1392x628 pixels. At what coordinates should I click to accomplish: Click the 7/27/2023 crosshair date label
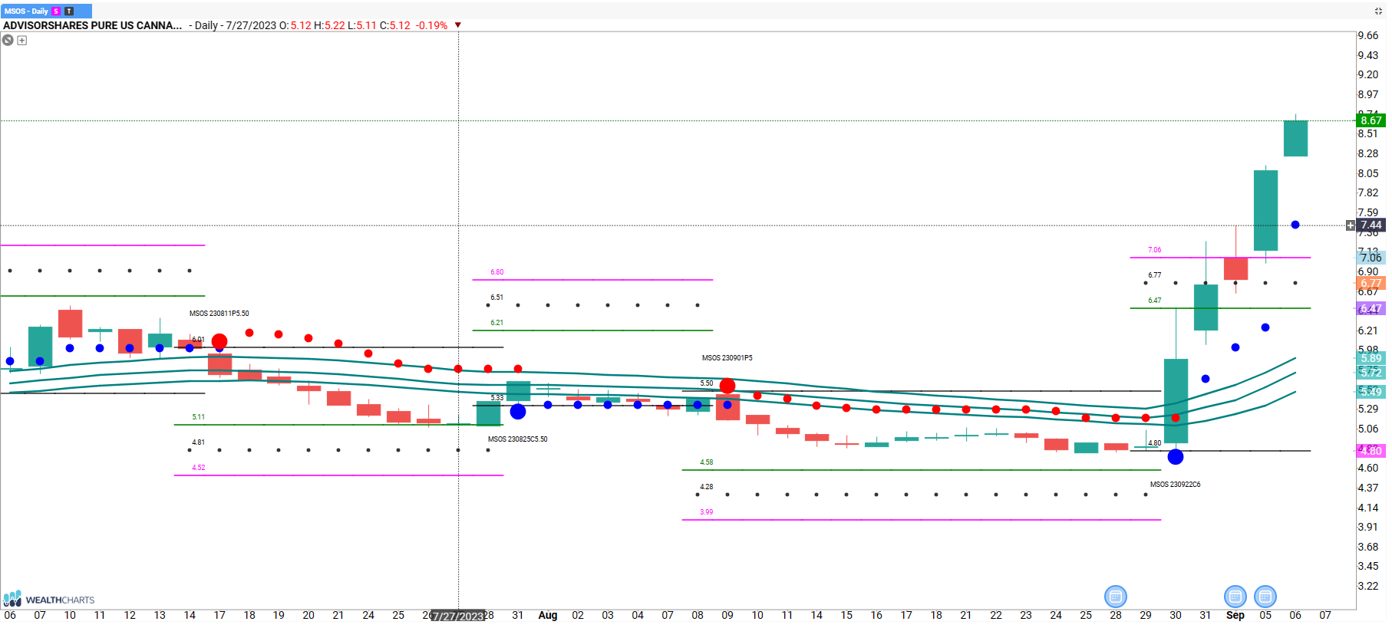coord(458,616)
